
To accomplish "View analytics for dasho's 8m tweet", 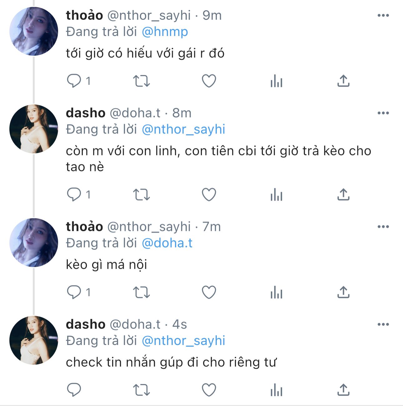I will [x=276, y=195].
